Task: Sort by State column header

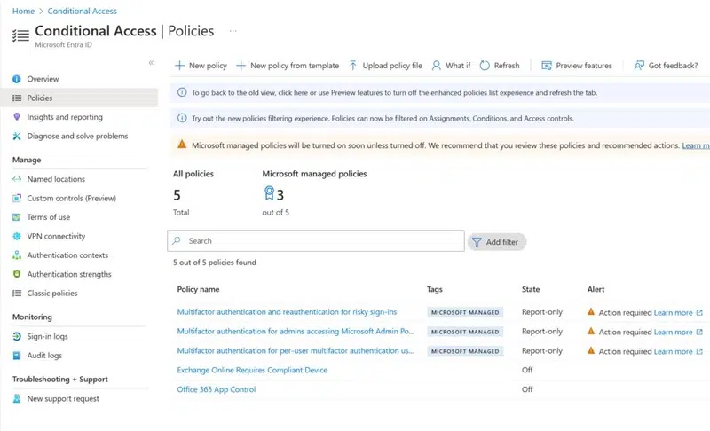Action: [x=531, y=289]
